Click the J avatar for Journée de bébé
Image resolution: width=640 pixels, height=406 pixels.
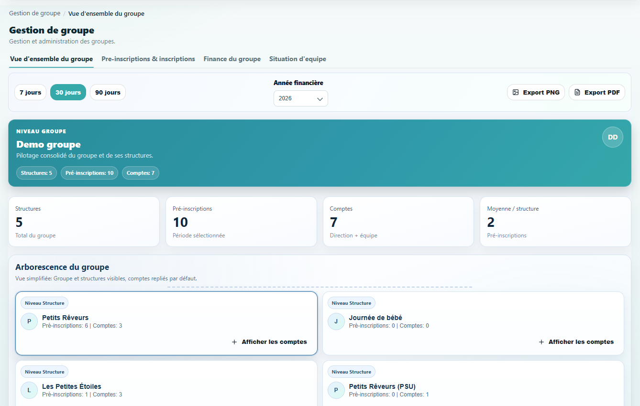[336, 321]
